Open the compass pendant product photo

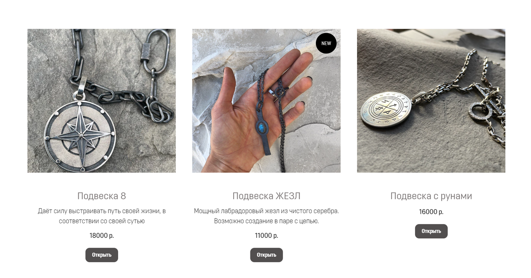click(102, 101)
